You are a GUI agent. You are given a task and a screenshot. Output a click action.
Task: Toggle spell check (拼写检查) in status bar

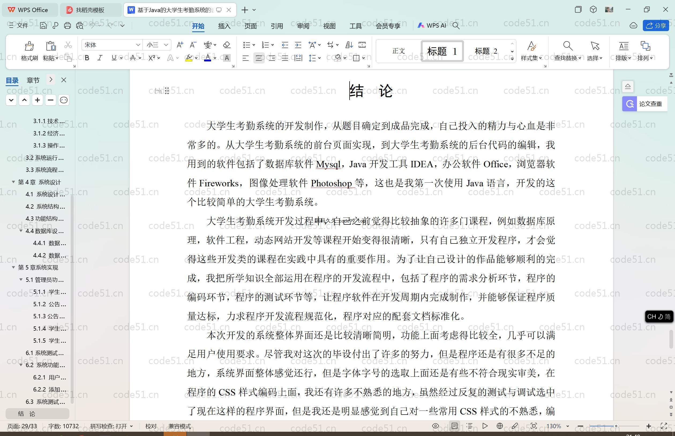(111, 426)
